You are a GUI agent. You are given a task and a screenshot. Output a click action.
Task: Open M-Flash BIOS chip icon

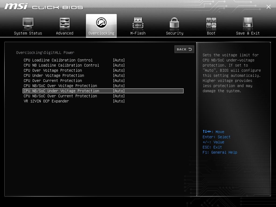click(138, 23)
